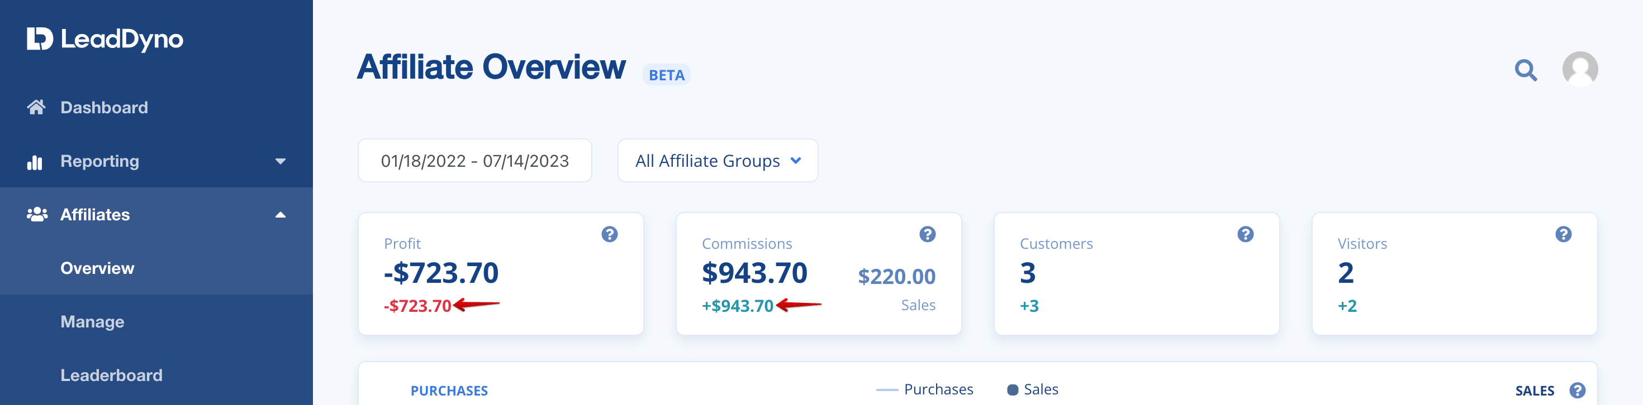Expand the Reporting menu arrow

[x=280, y=161]
